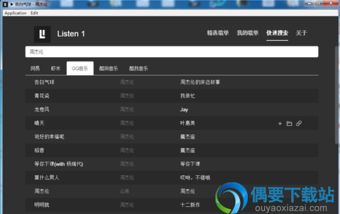Click the Listen 1 title text
The height and width of the screenshot is (214, 340).
pos(71,34)
